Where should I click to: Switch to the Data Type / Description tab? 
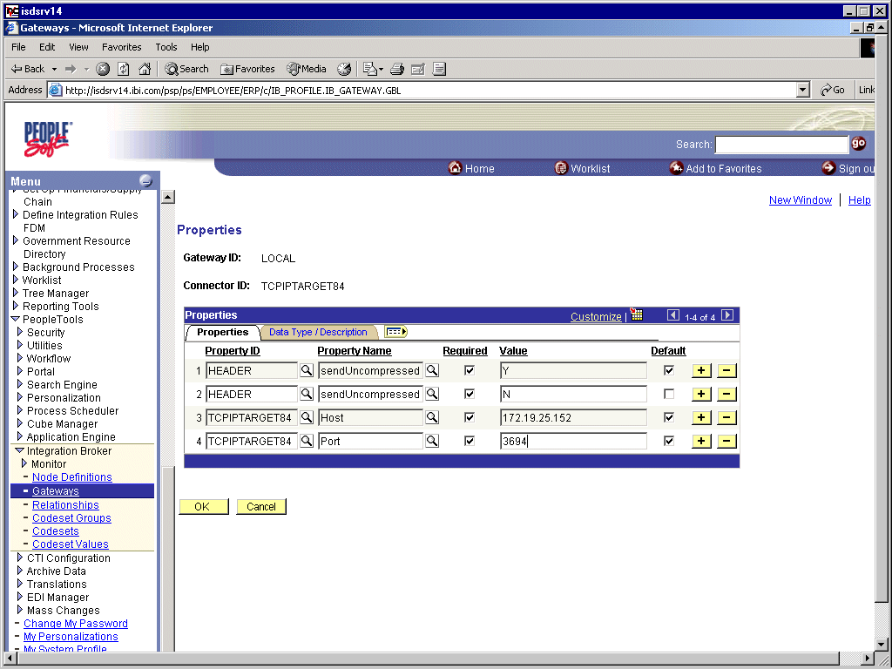pos(319,332)
